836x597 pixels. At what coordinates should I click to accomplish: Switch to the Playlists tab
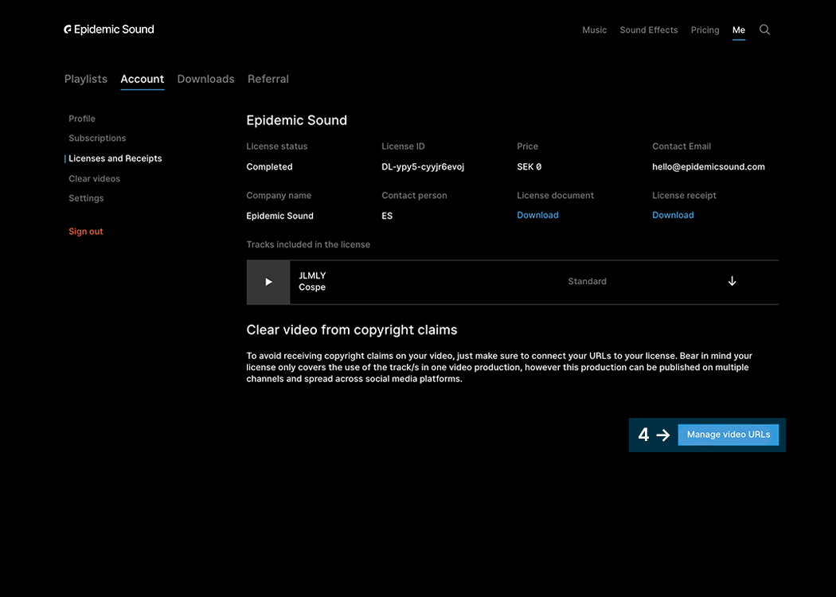pos(86,79)
